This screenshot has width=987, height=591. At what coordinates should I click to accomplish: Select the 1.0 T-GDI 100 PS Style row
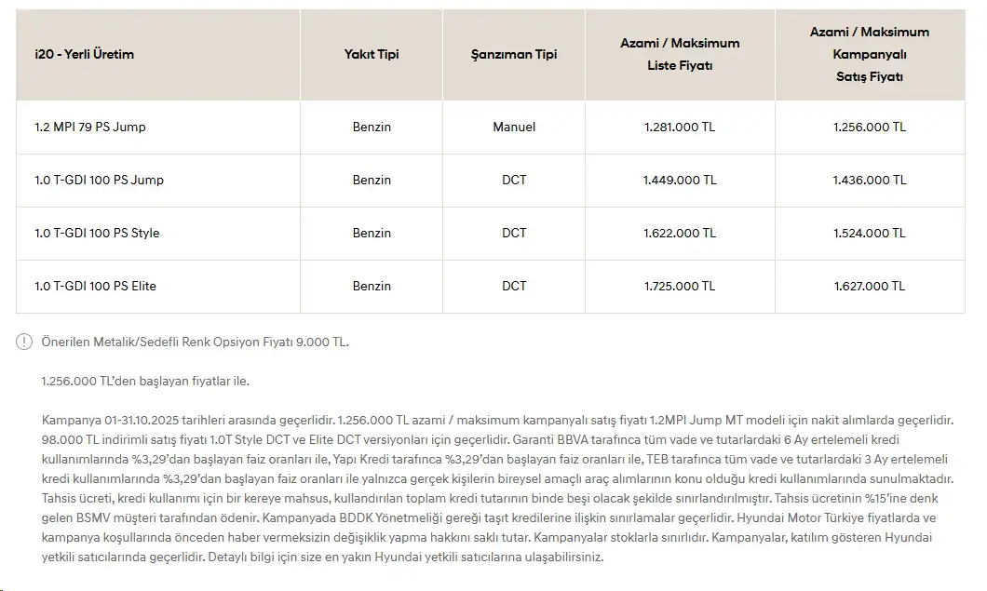[x=491, y=233]
